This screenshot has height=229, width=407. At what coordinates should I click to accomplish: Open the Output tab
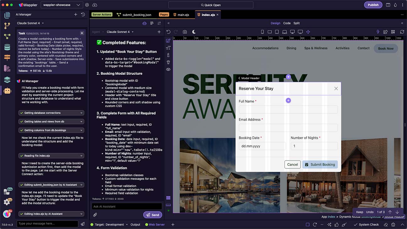click(135, 225)
